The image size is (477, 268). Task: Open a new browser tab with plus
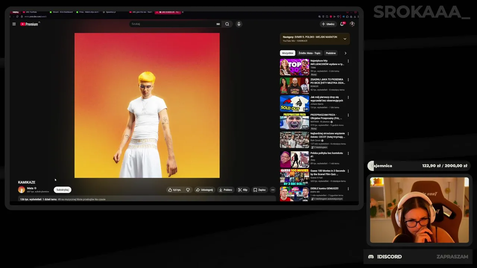pyautogui.click(x=183, y=12)
